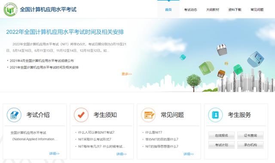This screenshot has width=275, height=163.
Task: Click the 证书查询 button
Action: 250,136
